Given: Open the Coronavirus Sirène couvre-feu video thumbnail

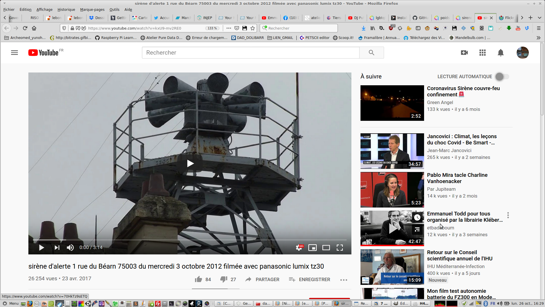Looking at the screenshot, I should [x=392, y=103].
